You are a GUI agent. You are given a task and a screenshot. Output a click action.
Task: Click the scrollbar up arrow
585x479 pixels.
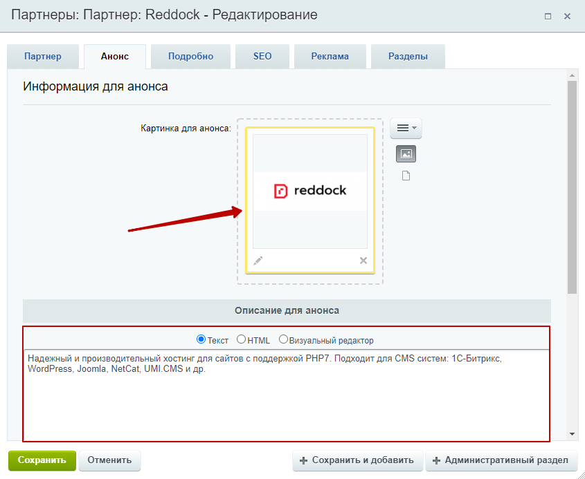[x=572, y=75]
